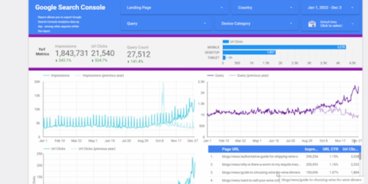Open the date range picker Jan 1, 2022
The height and width of the screenshot is (184, 368).
coord(330,8)
